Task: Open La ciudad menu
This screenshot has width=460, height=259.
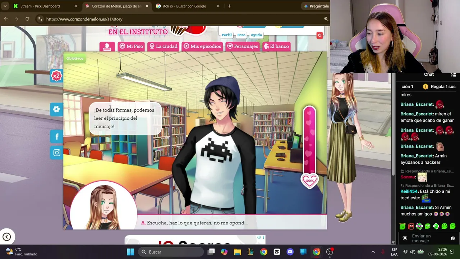Action: coord(164,46)
